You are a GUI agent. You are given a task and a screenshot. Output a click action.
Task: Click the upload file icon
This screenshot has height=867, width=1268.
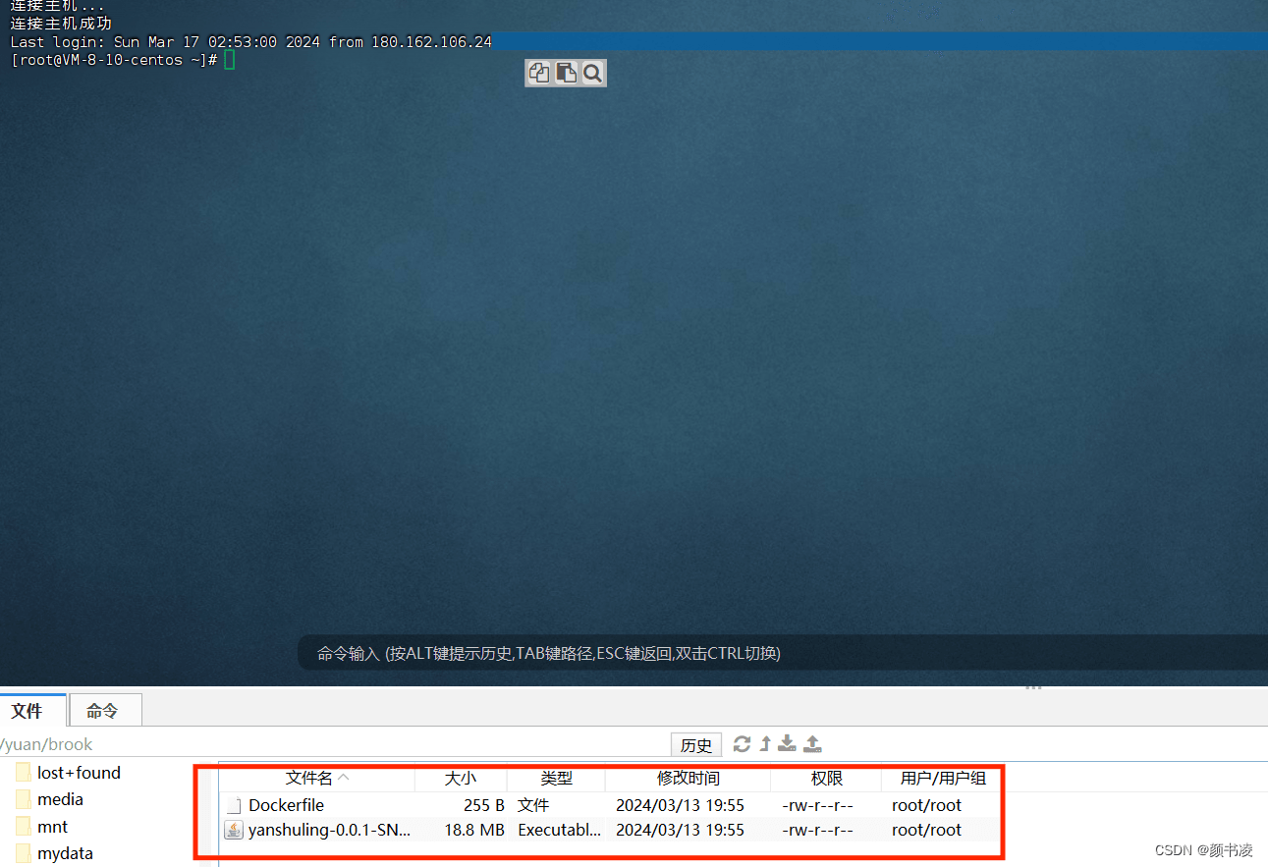[812, 744]
